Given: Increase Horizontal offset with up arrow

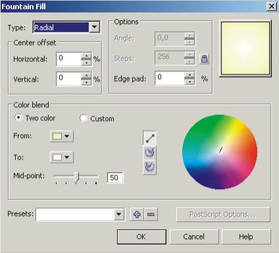Looking at the screenshot, I should (86, 56).
